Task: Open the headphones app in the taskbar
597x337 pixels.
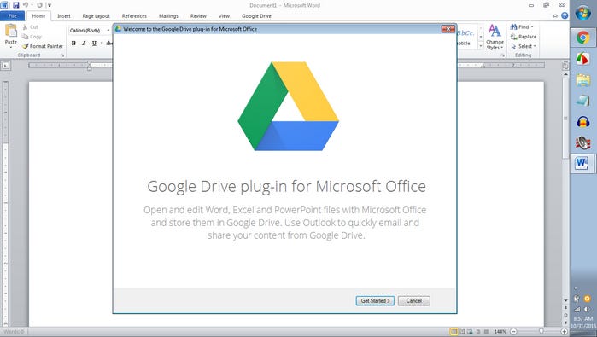Action: [x=583, y=122]
